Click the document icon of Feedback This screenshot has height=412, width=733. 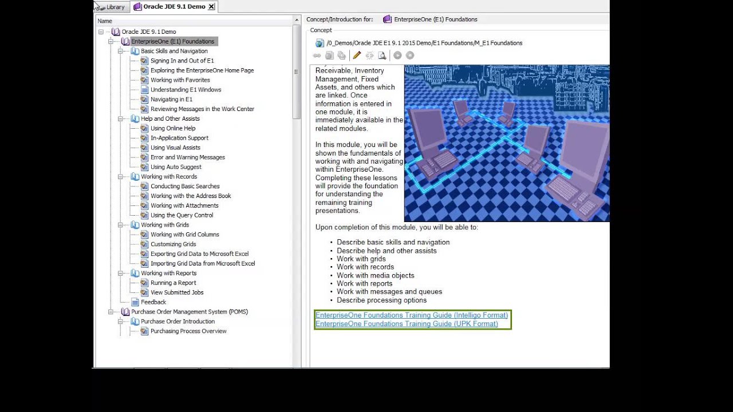(x=135, y=302)
